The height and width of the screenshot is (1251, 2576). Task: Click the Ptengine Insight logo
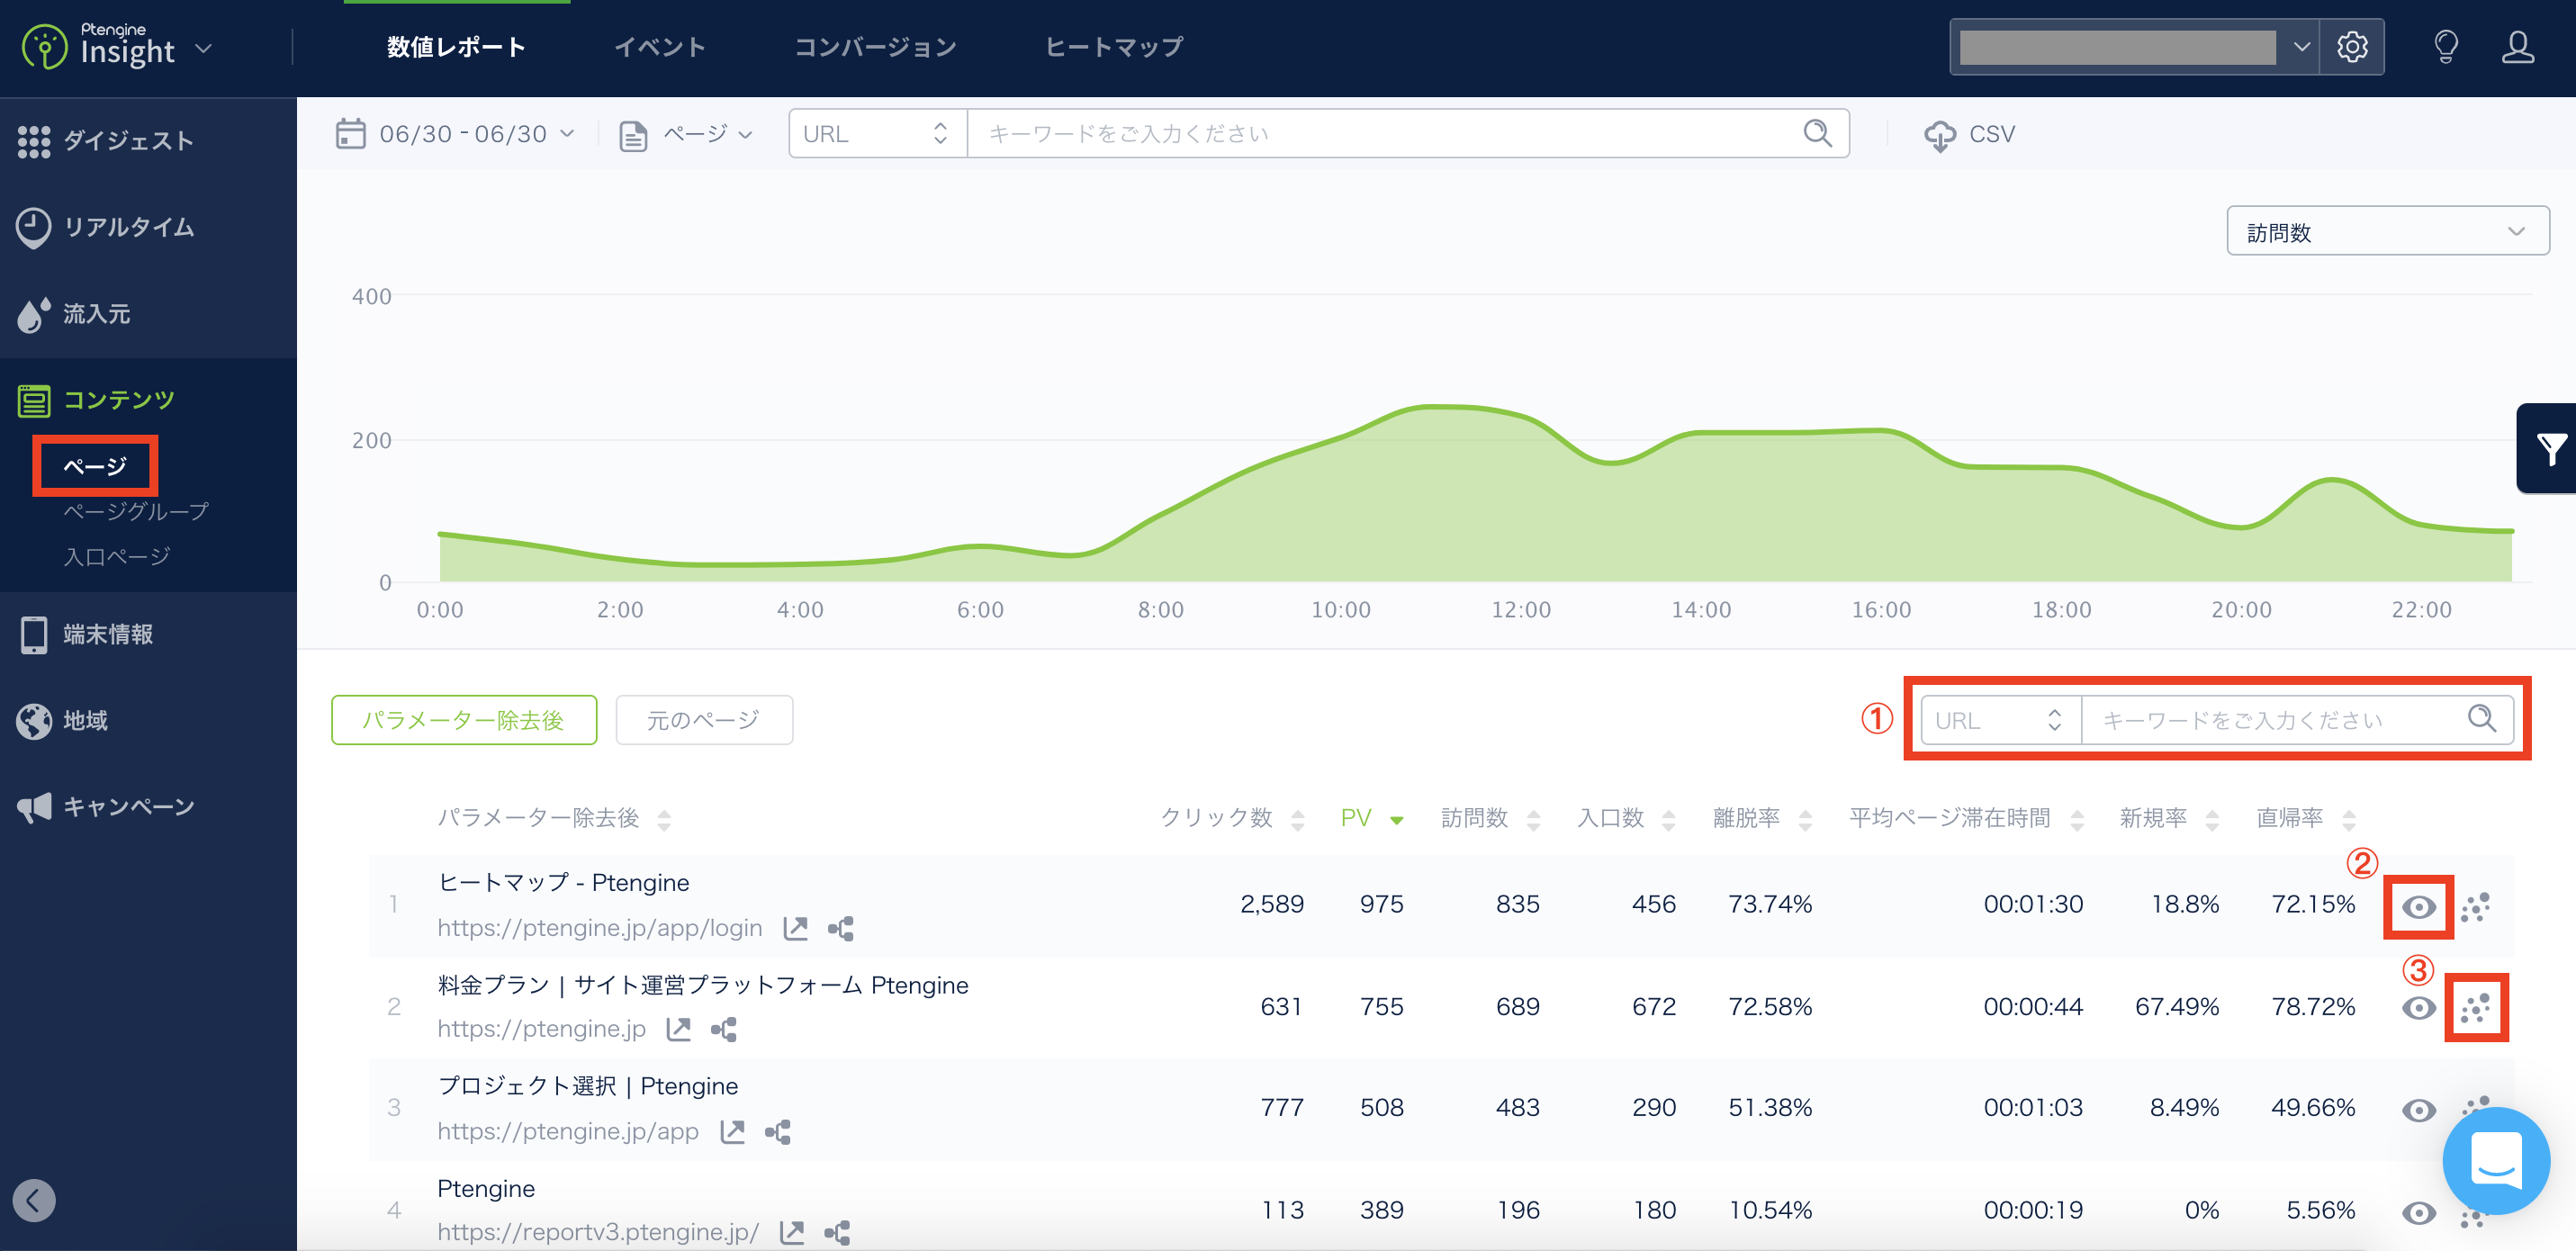(98, 46)
